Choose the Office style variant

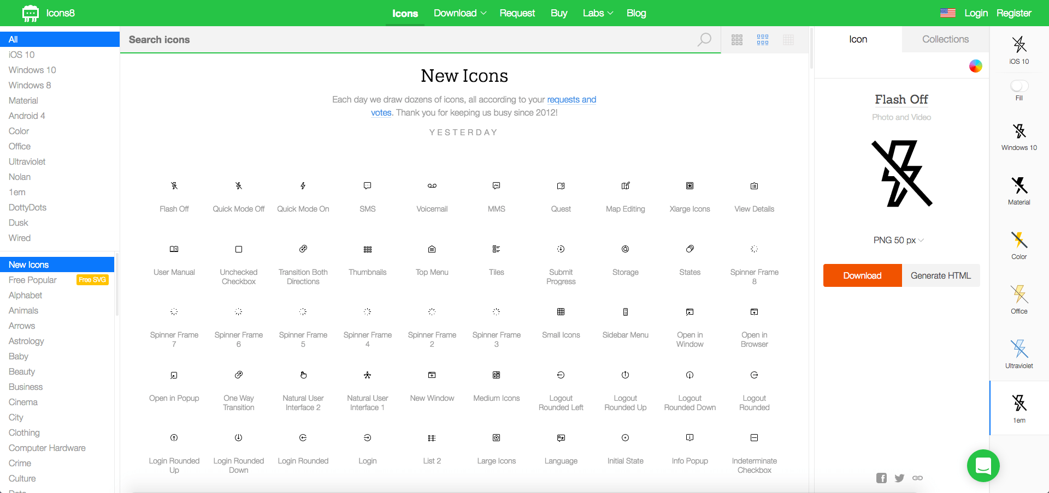click(1019, 300)
